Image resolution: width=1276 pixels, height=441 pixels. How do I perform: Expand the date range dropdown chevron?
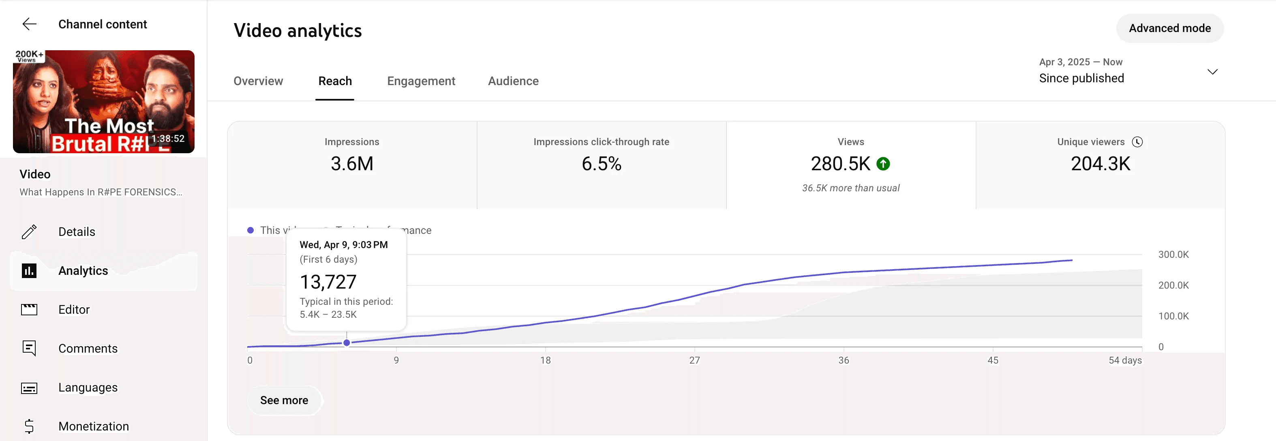click(x=1212, y=72)
